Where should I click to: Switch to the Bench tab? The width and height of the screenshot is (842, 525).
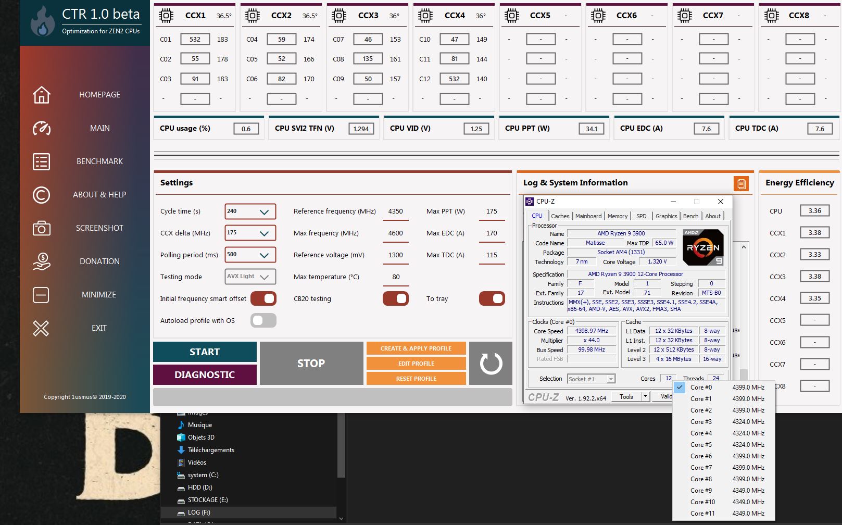pyautogui.click(x=691, y=216)
